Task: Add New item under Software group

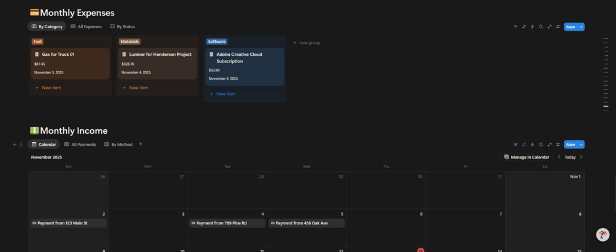Action: click(x=245, y=94)
